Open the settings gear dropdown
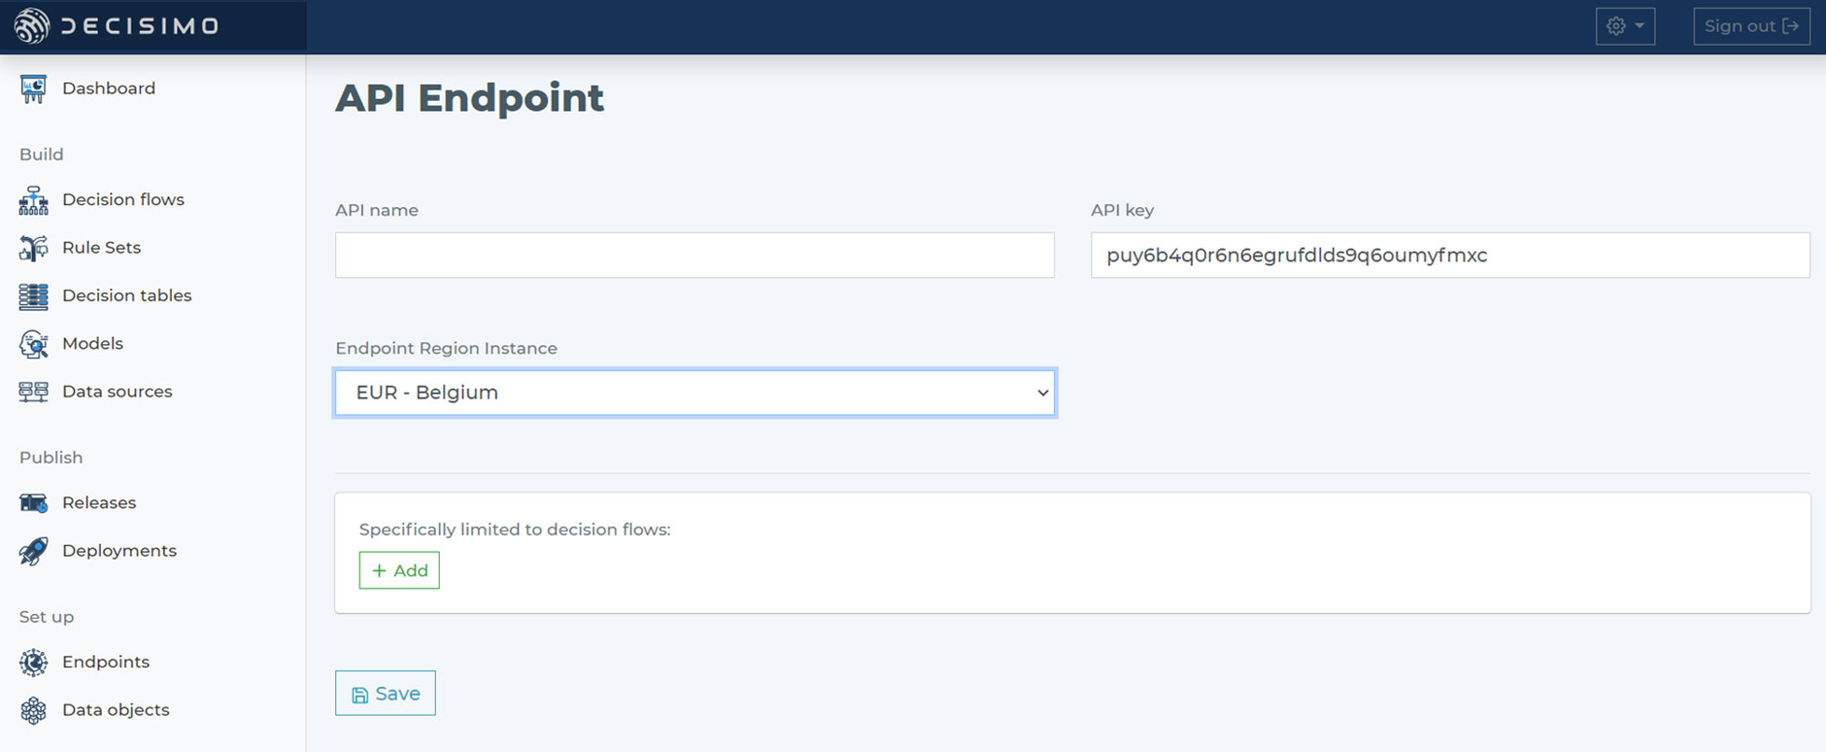Screen dimensions: 1826x752 (1625, 26)
